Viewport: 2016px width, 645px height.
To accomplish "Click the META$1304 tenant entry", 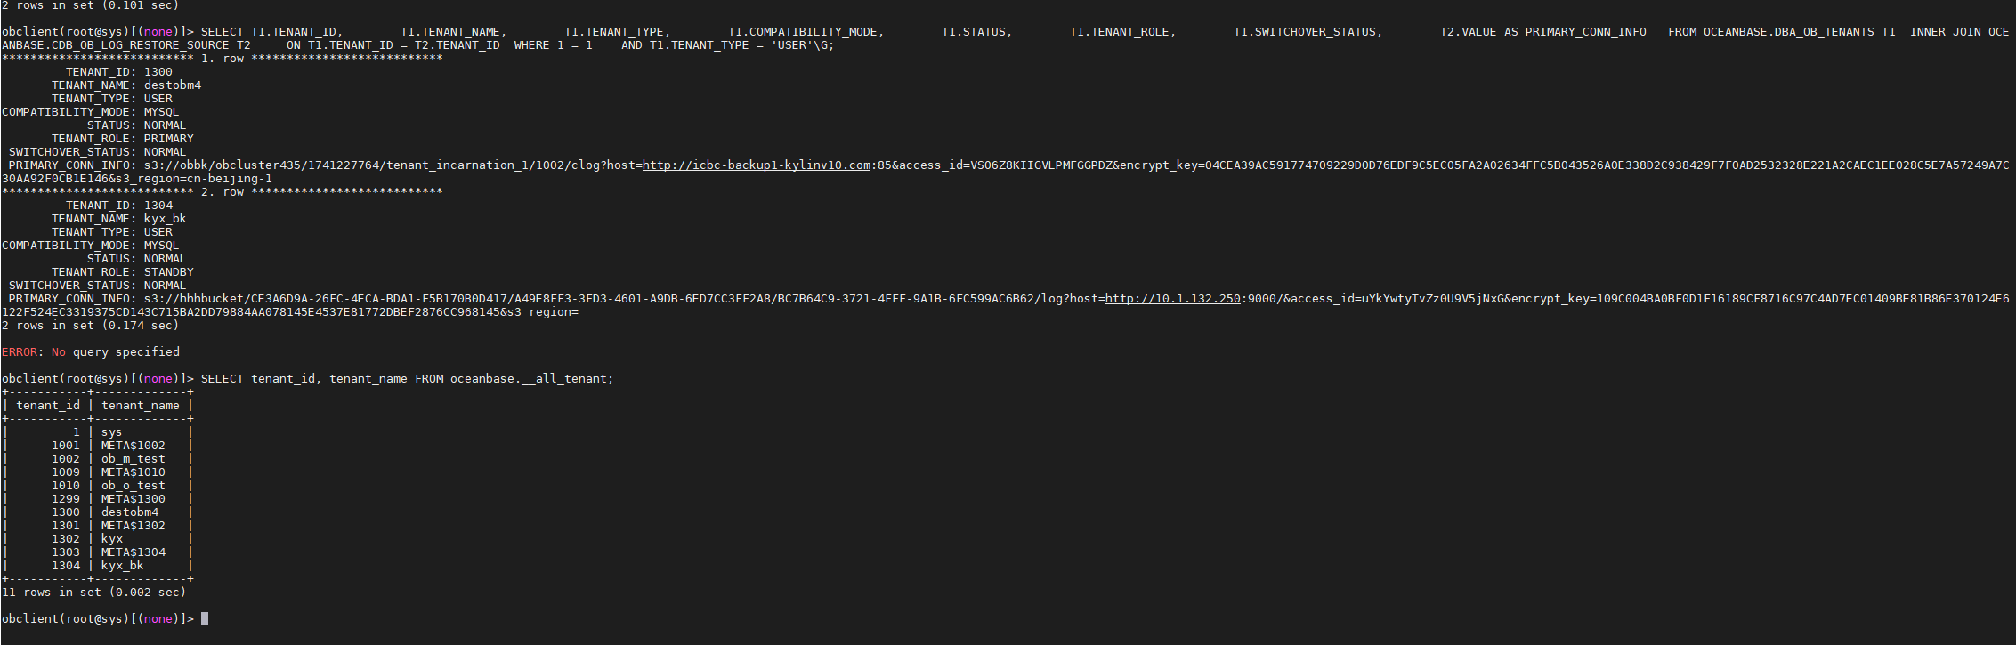I will point(133,552).
